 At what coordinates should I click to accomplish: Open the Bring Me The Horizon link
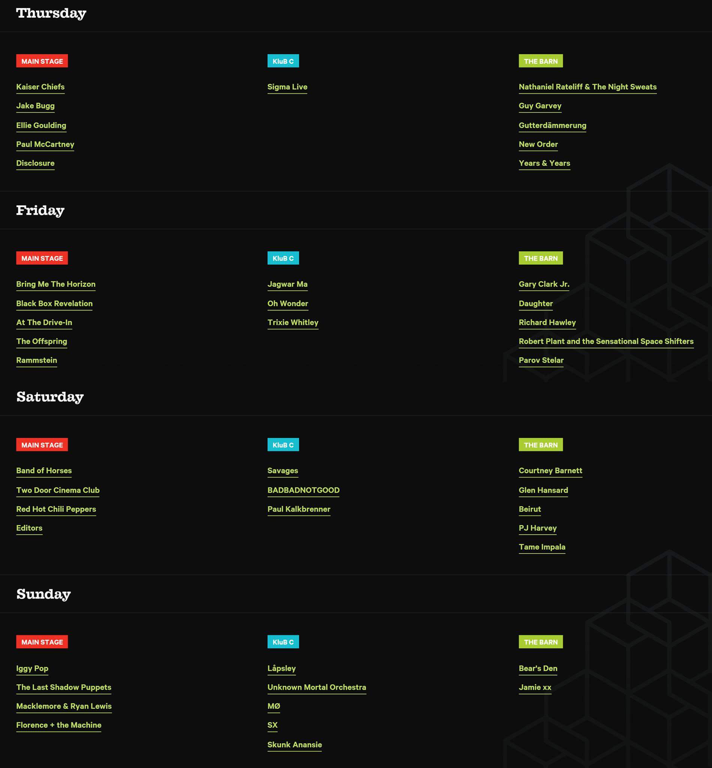[56, 284]
